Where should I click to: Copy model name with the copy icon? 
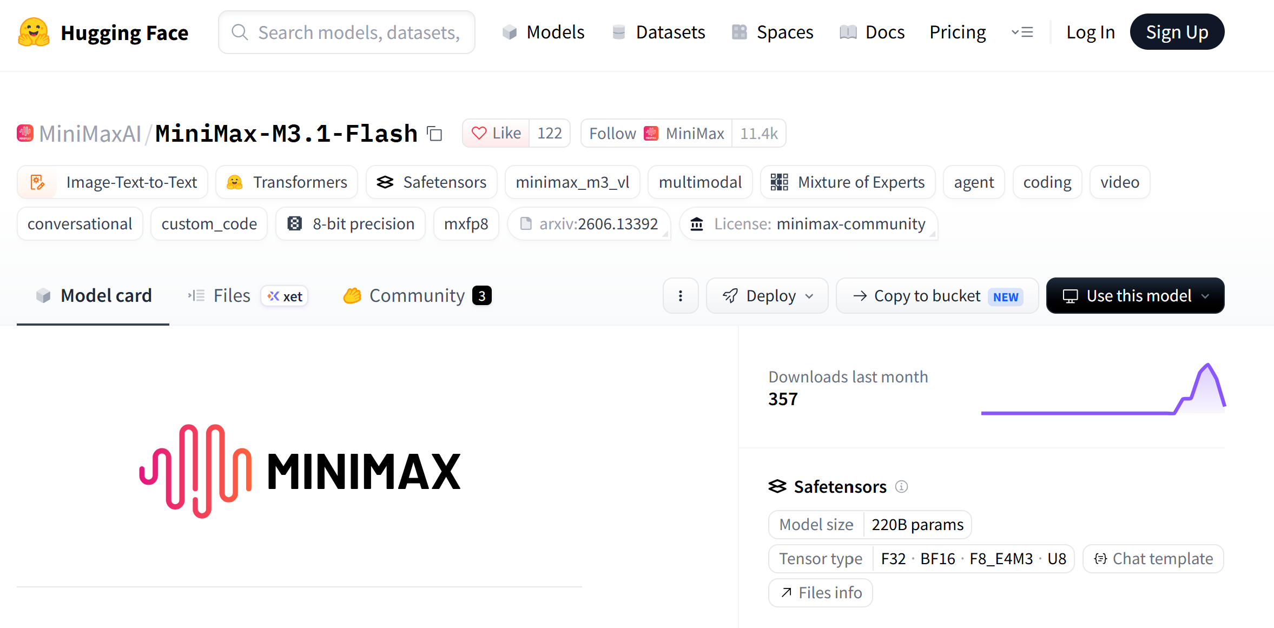click(x=434, y=133)
